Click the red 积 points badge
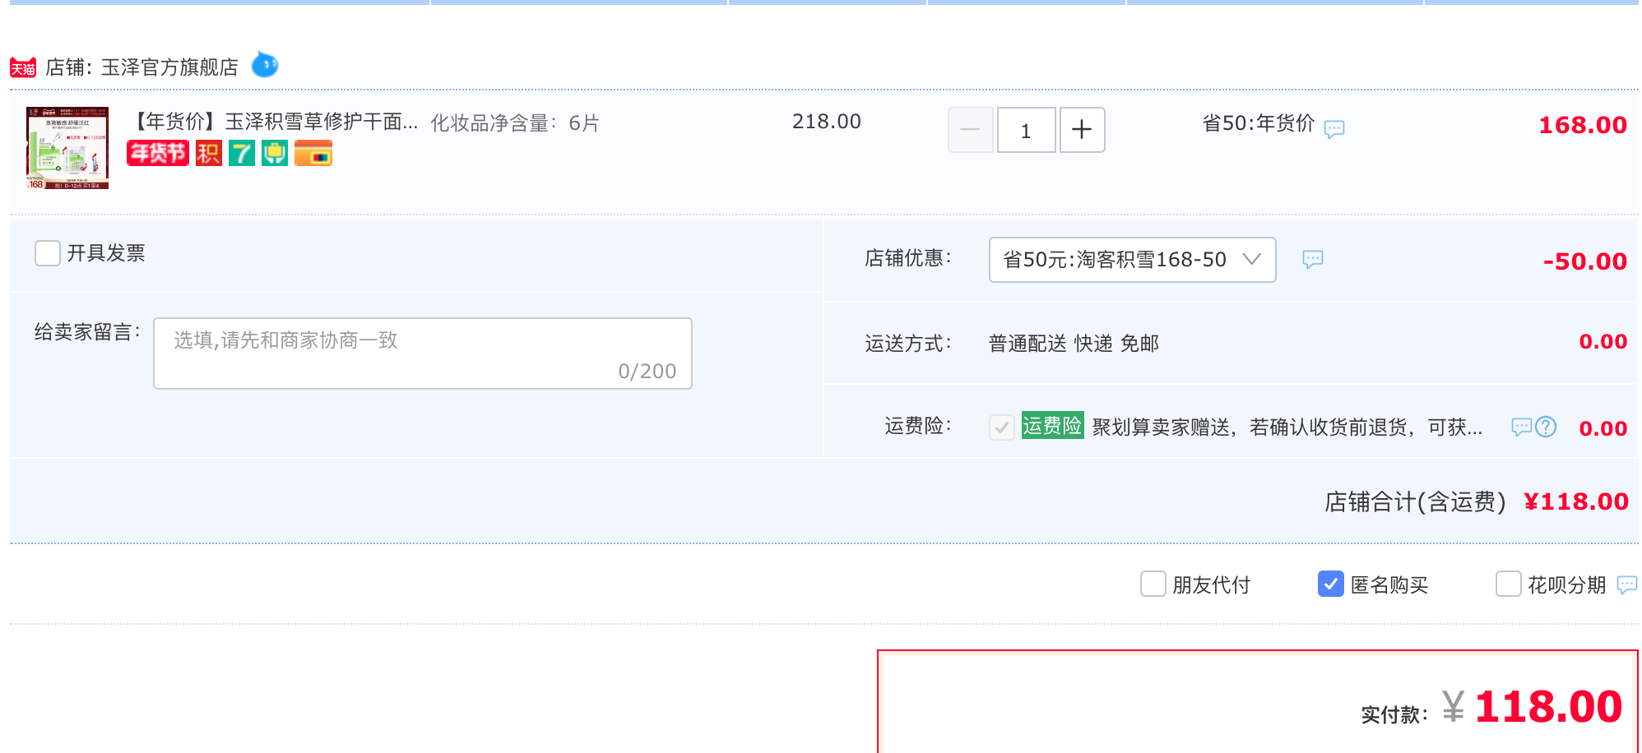Screen dimensions: 1642x753 pos(209,153)
